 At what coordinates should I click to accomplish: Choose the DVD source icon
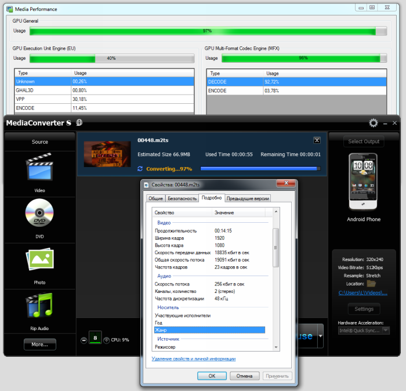[39, 215]
